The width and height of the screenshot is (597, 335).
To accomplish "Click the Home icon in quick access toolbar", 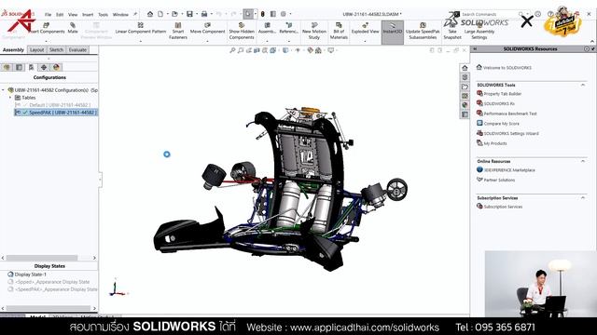I will tap(150, 14).
